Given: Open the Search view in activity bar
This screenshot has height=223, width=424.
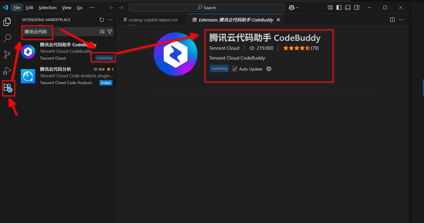Looking at the screenshot, I should [x=7, y=38].
